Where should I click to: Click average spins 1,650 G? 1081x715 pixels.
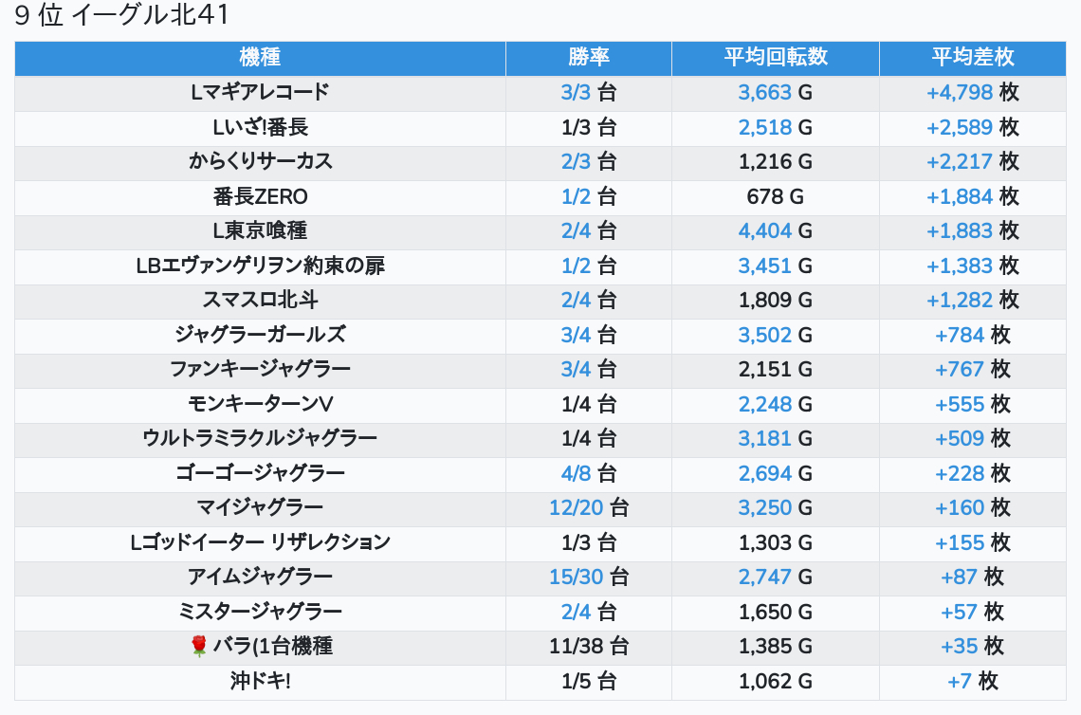pos(776,612)
